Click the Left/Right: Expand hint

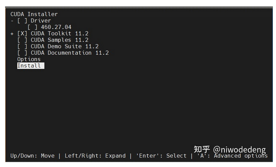(x=95, y=156)
